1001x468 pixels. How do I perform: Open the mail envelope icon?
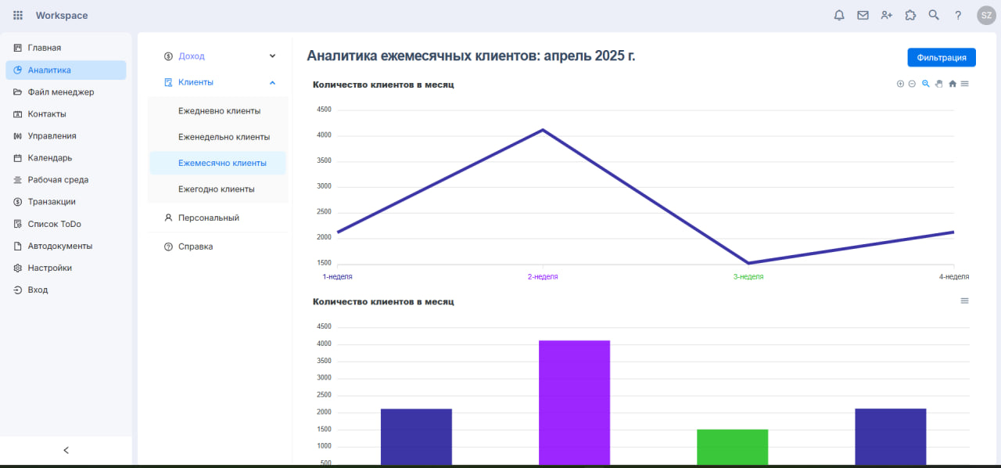[863, 15]
